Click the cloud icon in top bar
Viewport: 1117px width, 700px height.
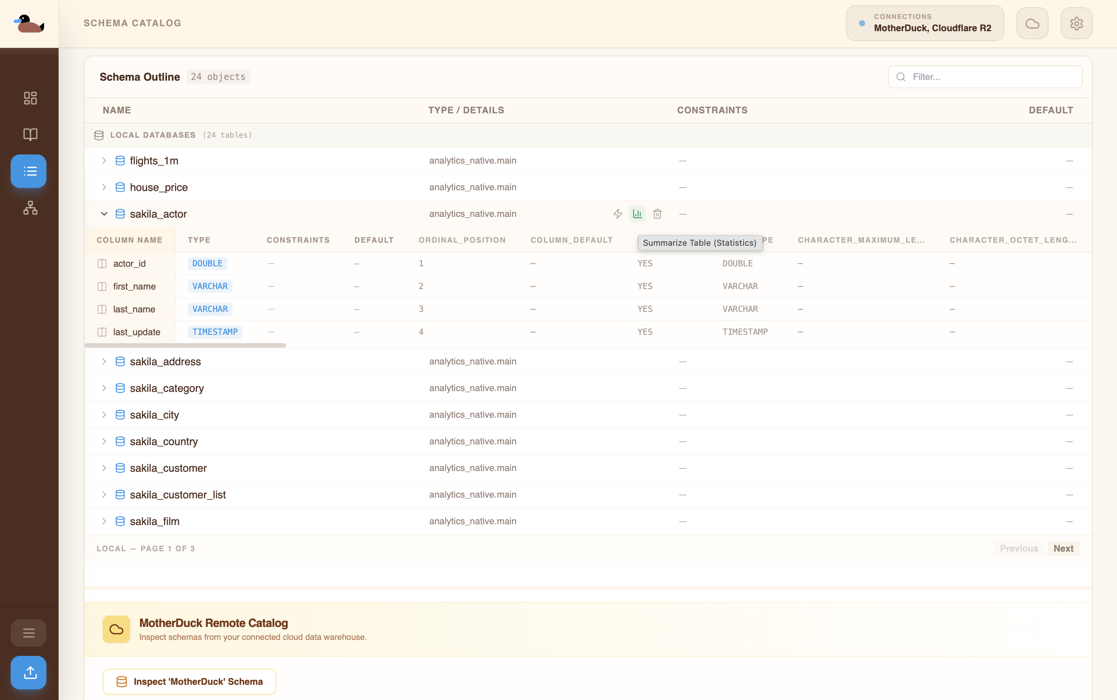[x=1032, y=23]
